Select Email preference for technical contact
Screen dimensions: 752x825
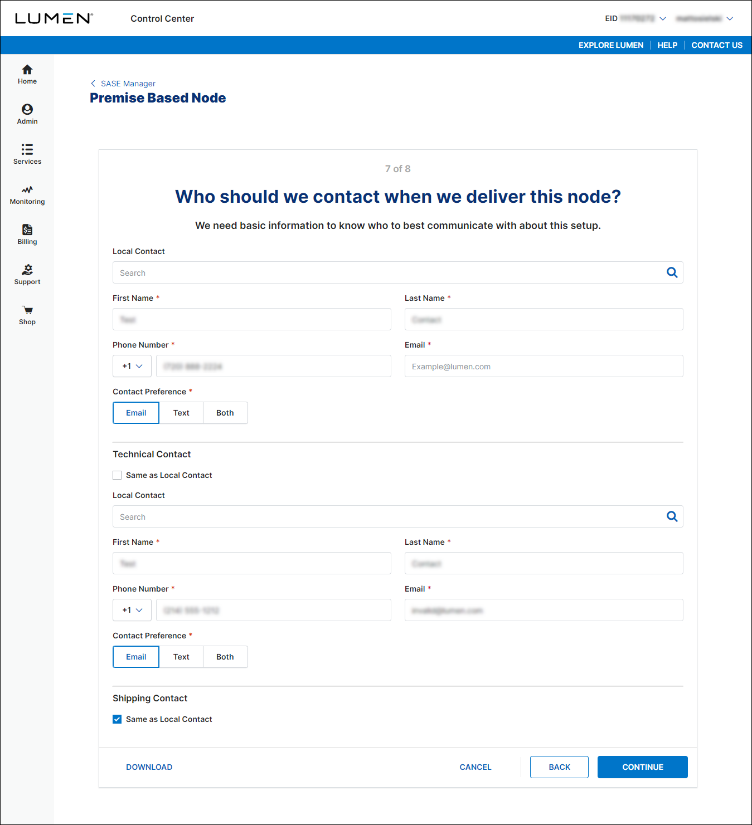136,657
